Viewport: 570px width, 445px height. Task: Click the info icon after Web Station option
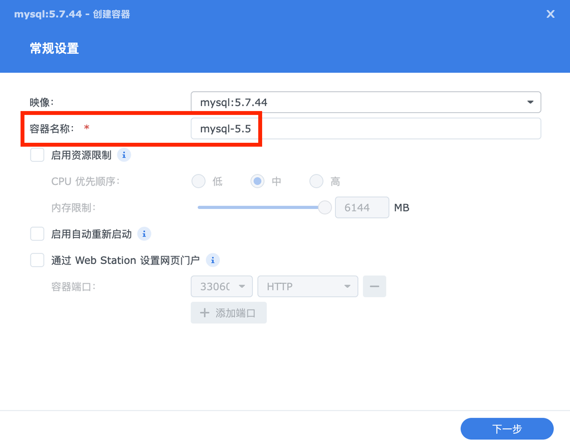[x=212, y=260]
